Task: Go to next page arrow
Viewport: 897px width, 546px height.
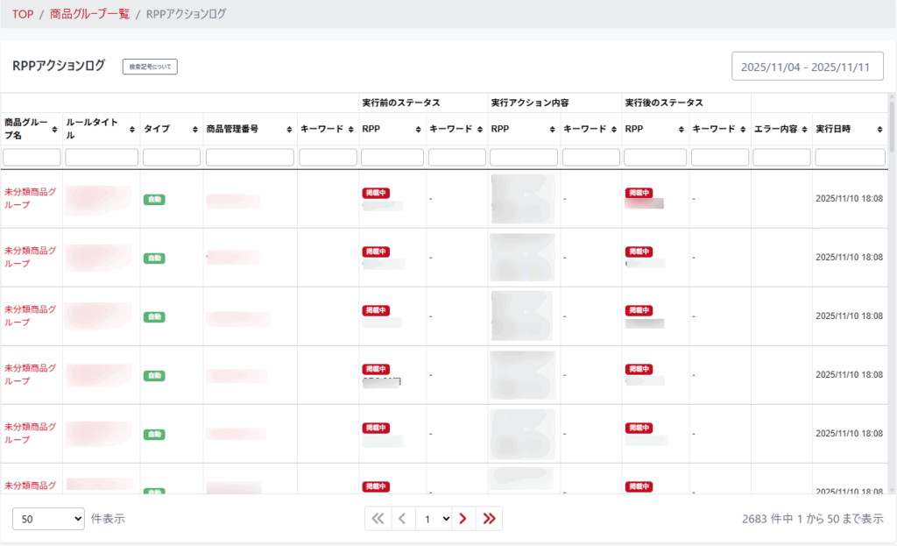Action: [x=463, y=519]
